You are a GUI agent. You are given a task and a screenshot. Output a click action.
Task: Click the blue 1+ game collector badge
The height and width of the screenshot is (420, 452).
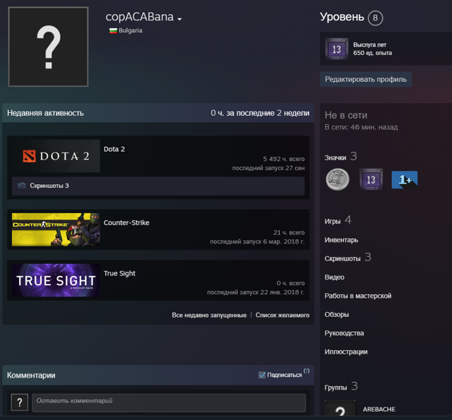(405, 180)
